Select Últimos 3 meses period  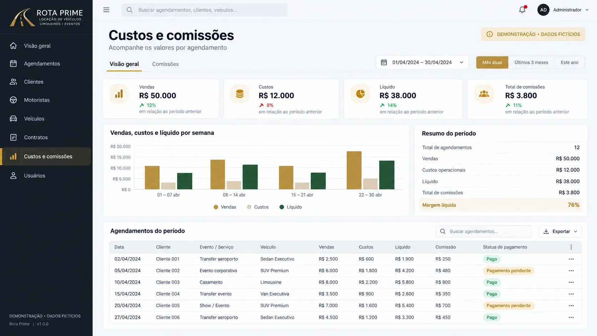pyautogui.click(x=531, y=62)
